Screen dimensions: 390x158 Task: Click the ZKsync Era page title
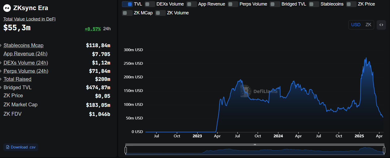pyautogui.click(x=31, y=8)
